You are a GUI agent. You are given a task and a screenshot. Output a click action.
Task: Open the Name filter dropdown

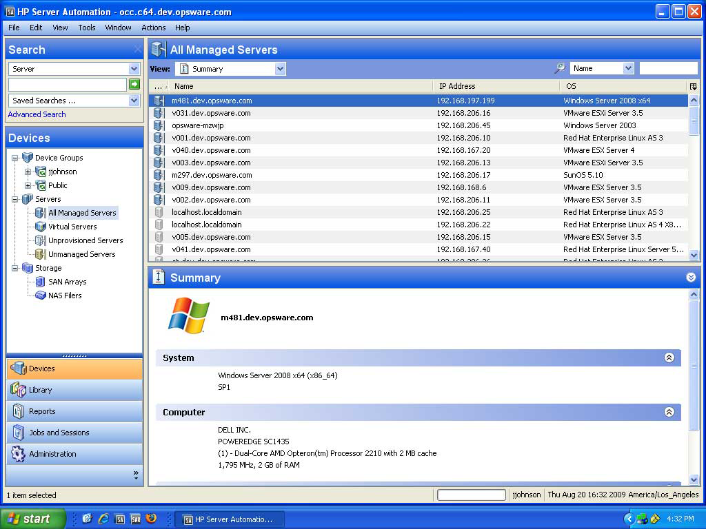coord(629,68)
